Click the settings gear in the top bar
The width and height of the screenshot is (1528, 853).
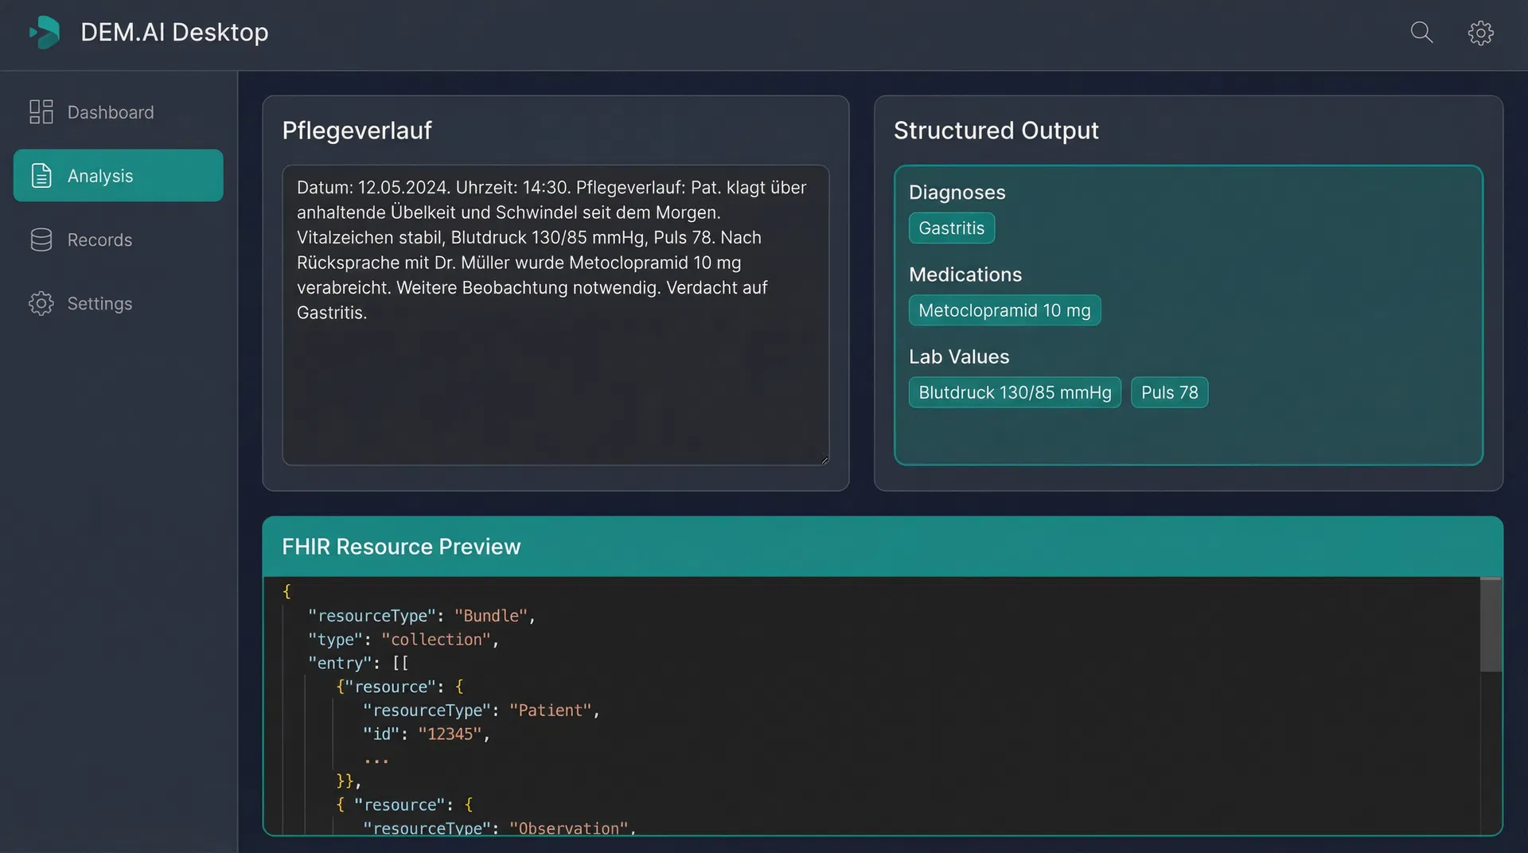click(1481, 33)
